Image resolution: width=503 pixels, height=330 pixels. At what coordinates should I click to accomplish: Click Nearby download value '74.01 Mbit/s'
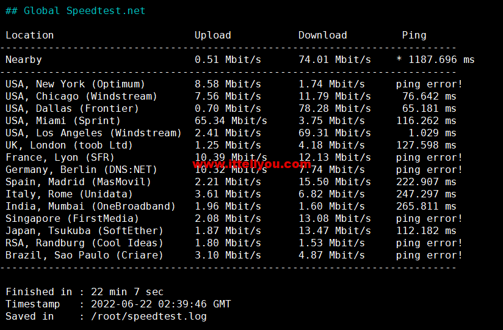(335, 59)
